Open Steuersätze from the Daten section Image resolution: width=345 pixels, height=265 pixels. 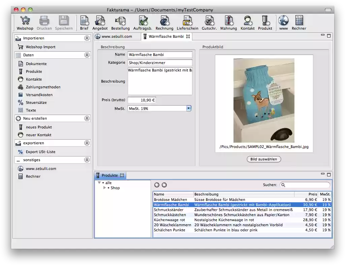tap(36, 102)
